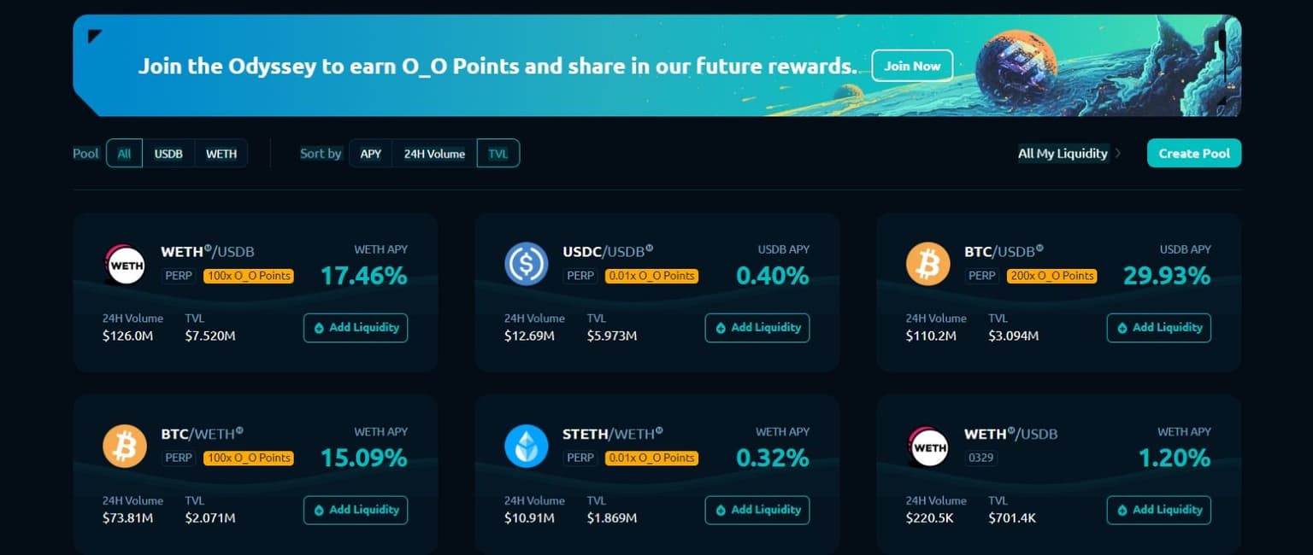
Task: Filter pools by All
Action: pyautogui.click(x=124, y=154)
